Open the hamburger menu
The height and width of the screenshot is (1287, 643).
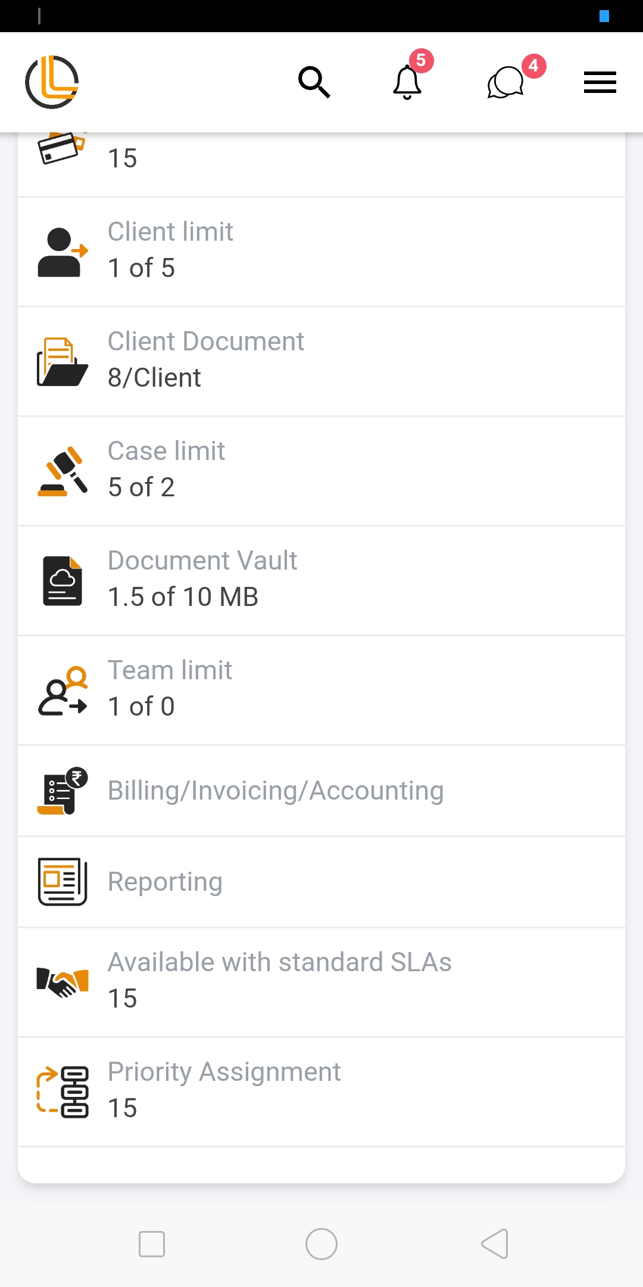(x=600, y=82)
